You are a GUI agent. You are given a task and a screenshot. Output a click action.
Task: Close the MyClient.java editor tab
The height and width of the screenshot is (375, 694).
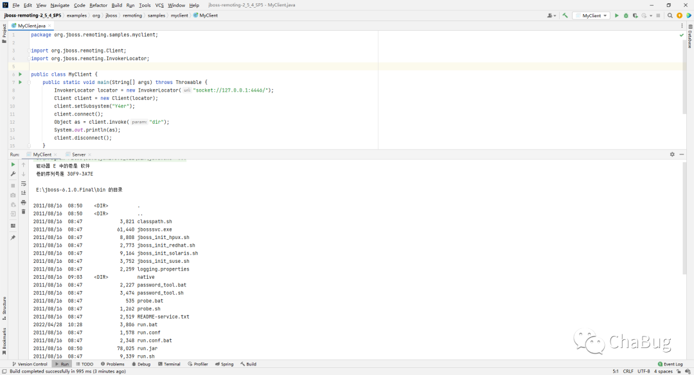click(x=49, y=26)
